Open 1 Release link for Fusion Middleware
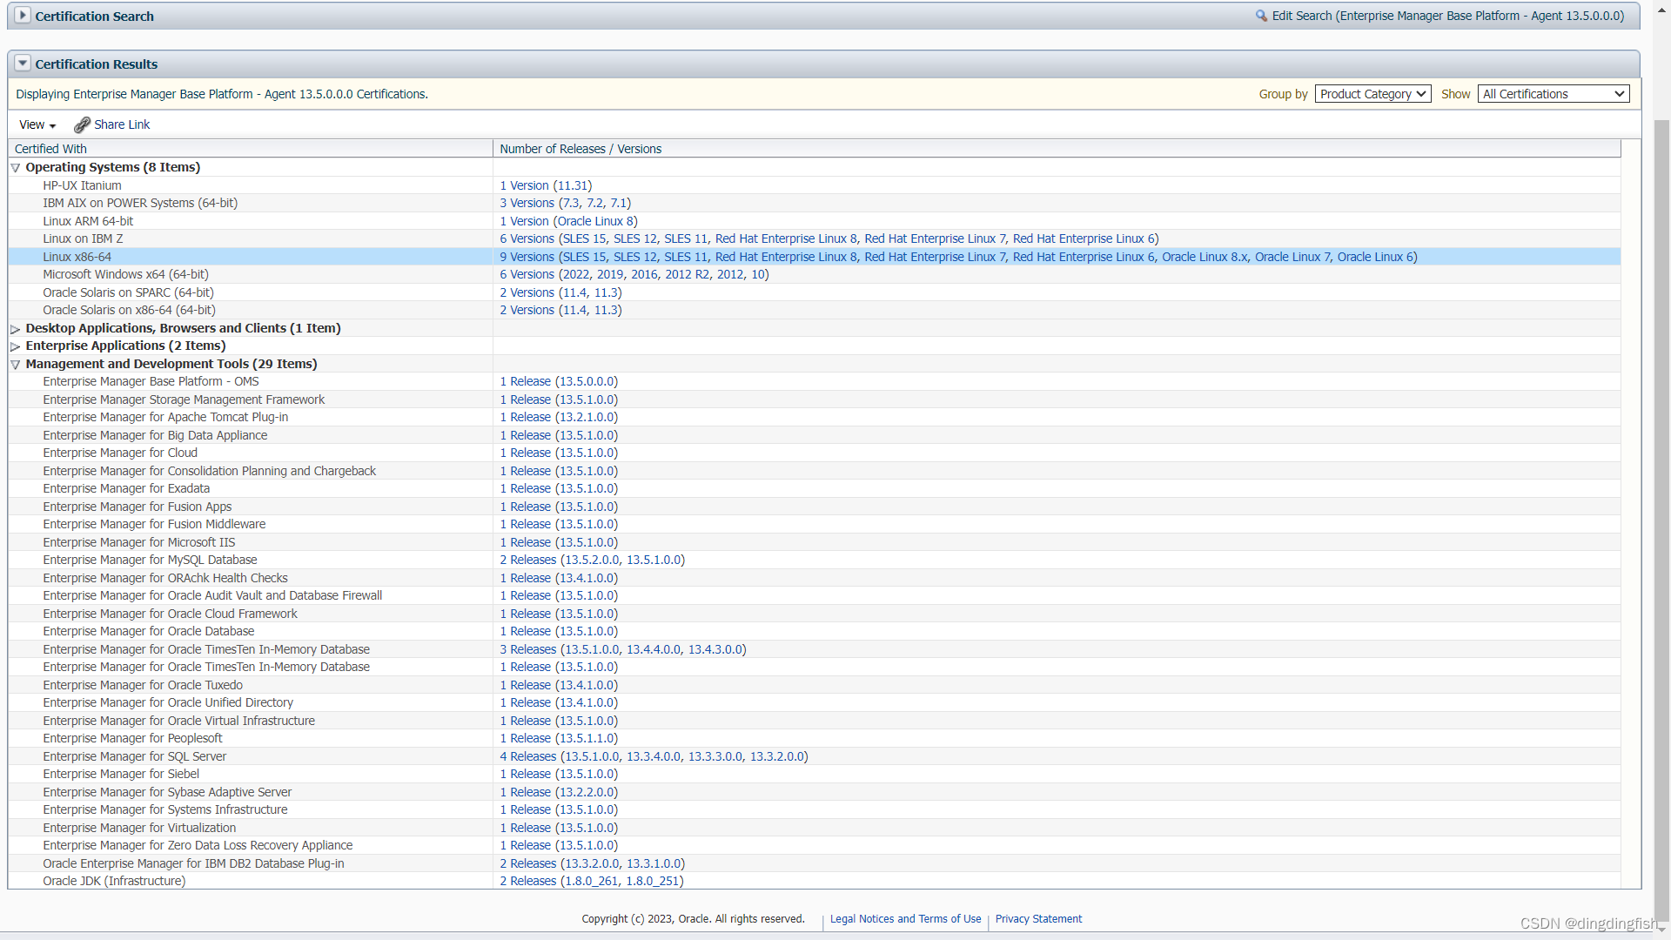Viewport: 1671px width, 940px height. point(525,524)
